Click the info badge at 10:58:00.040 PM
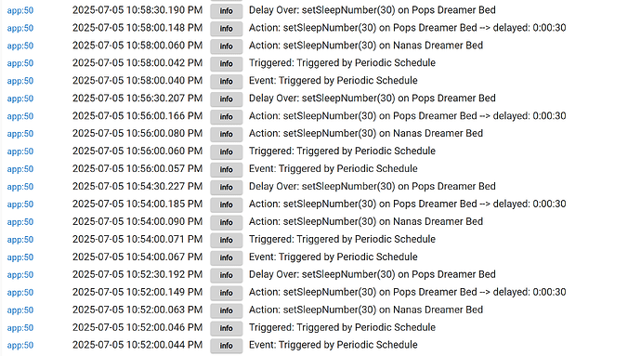641x356 pixels. [226, 82]
